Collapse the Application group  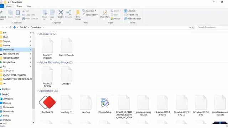pyautogui.click(x=37, y=91)
